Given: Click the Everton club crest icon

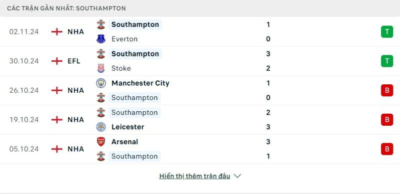Looking at the screenshot, I should tap(101, 39).
